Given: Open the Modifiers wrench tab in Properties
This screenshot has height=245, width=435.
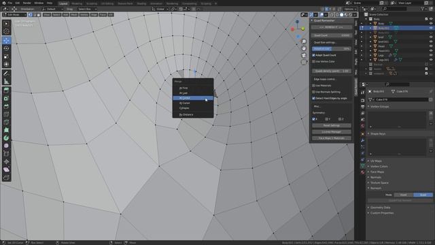Looking at the screenshot, I should coord(362,141).
